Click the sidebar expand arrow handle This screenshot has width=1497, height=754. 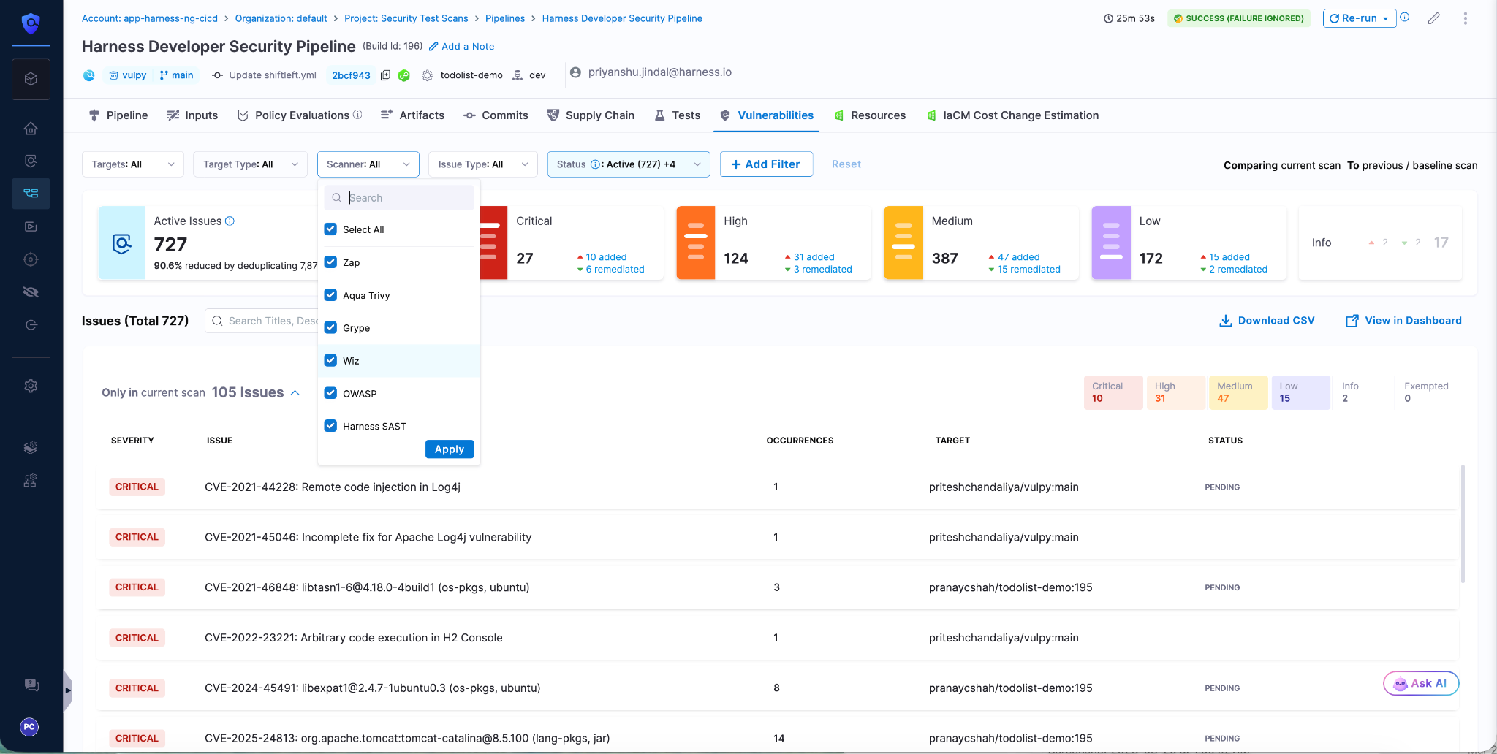pos(68,690)
